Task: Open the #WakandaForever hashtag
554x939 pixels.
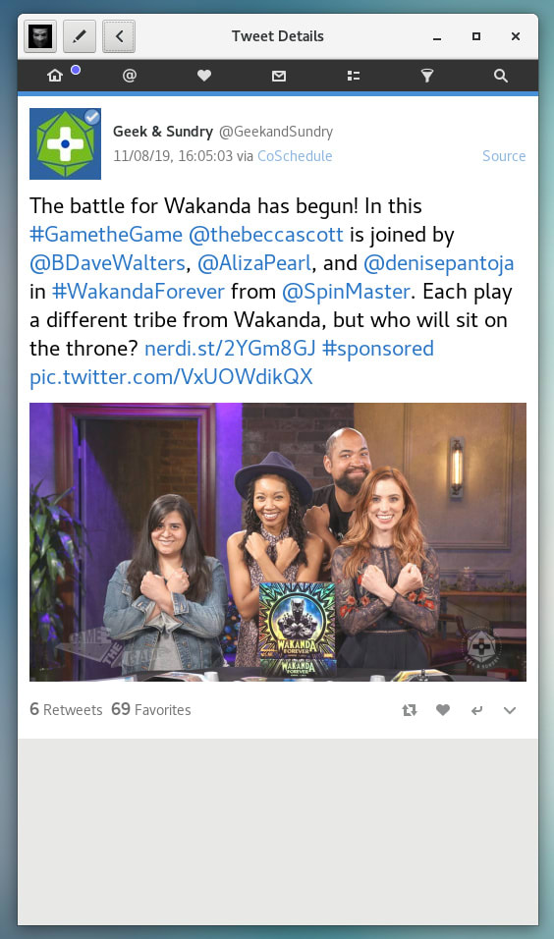Action: [x=138, y=292]
